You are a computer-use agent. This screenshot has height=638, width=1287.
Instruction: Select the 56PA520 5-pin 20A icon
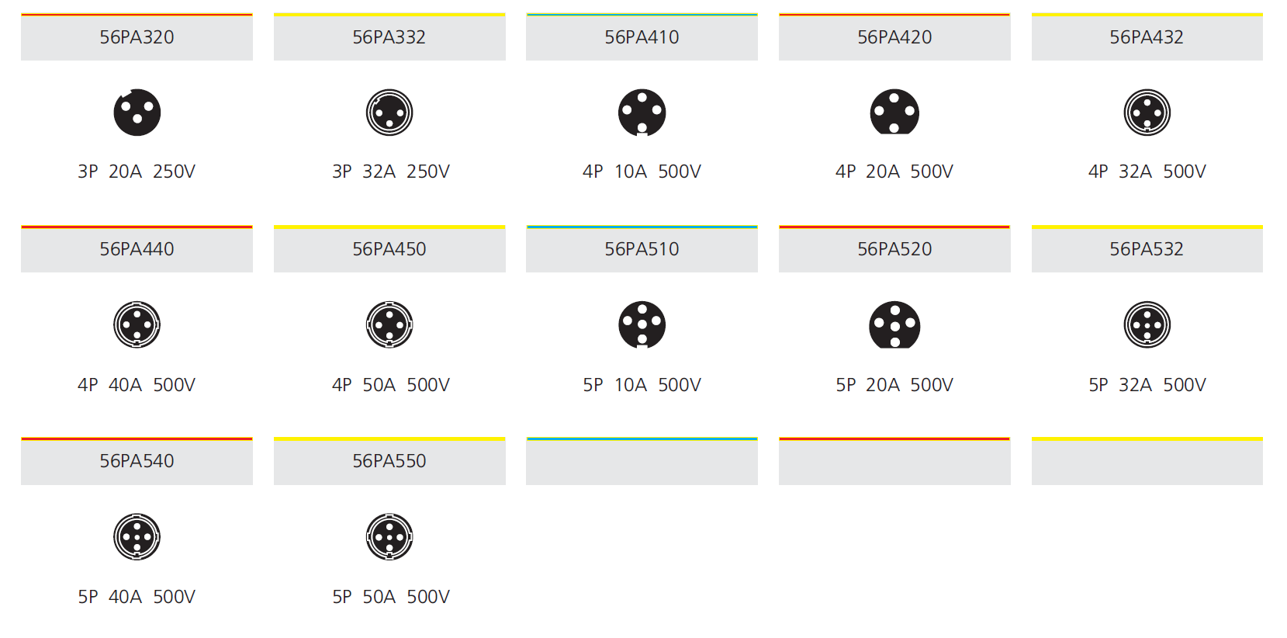(894, 324)
